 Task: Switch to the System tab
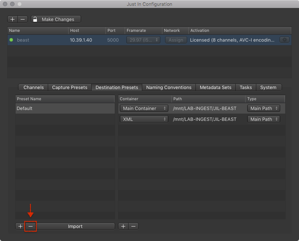coord(268,87)
